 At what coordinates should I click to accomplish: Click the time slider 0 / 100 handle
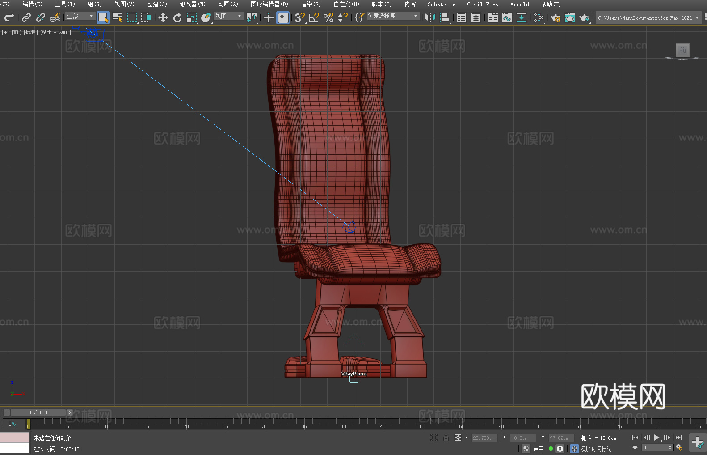38,412
